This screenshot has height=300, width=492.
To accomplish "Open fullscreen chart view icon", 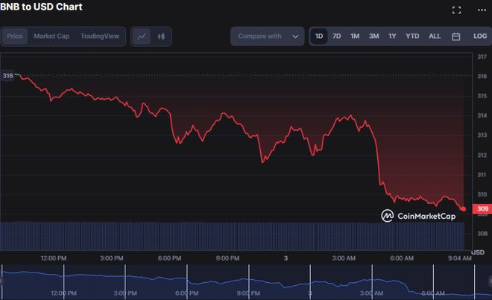I will click(x=456, y=10).
